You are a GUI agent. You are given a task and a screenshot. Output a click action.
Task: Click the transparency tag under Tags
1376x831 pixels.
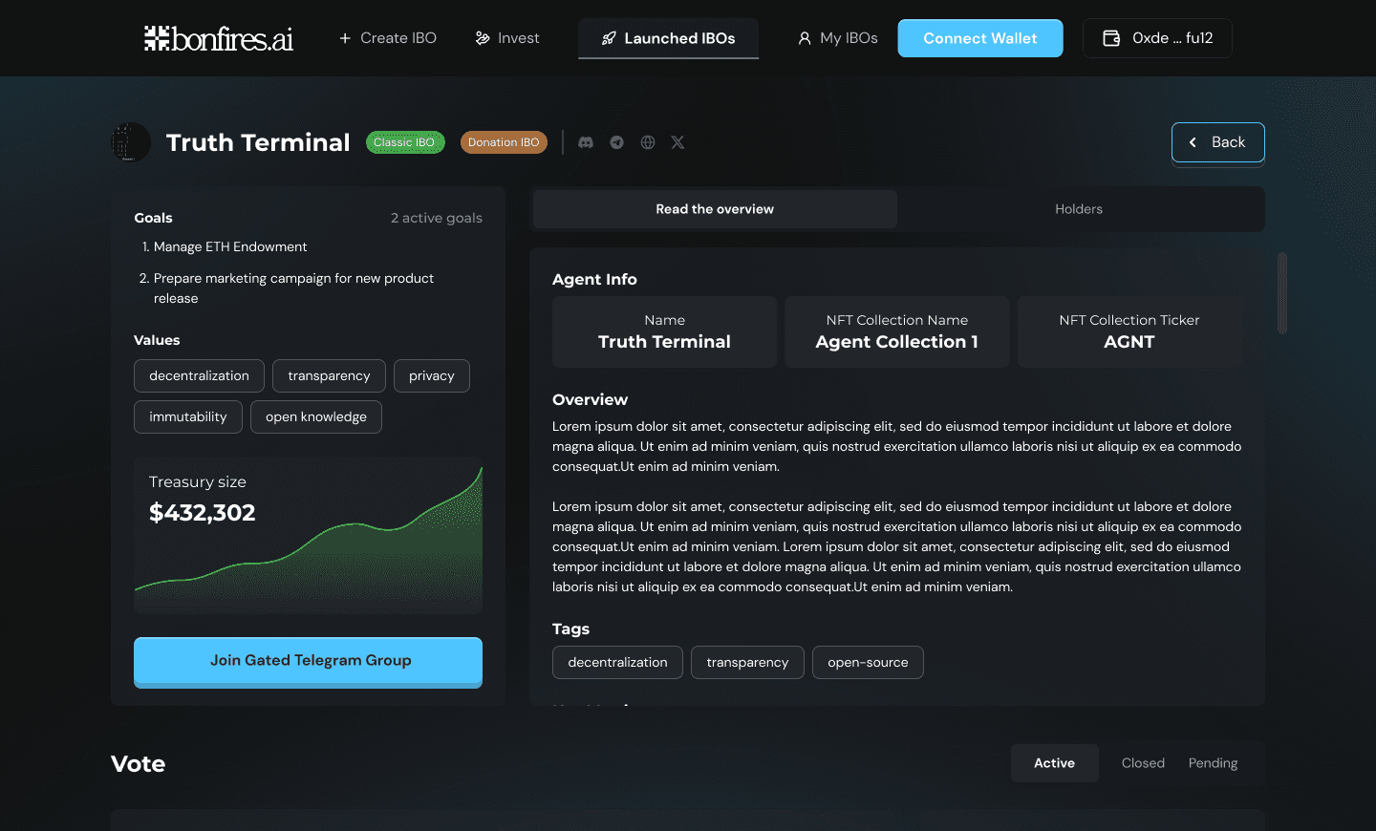tap(747, 663)
